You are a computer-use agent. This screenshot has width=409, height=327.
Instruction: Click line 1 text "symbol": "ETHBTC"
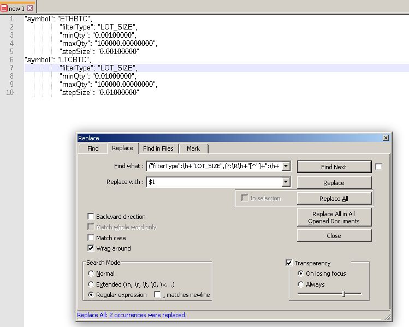coord(58,19)
